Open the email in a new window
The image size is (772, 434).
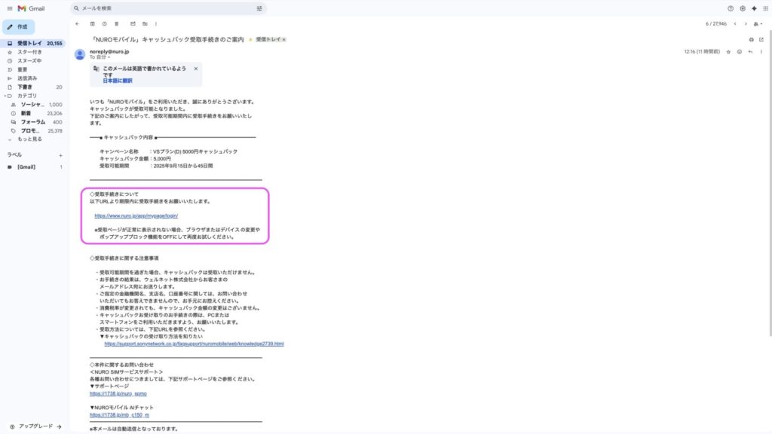click(761, 38)
